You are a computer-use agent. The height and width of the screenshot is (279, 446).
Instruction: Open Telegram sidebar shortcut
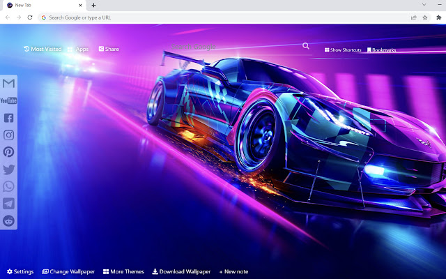click(x=8, y=204)
